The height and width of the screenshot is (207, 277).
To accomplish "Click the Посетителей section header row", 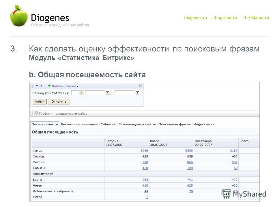I will point(145,174).
